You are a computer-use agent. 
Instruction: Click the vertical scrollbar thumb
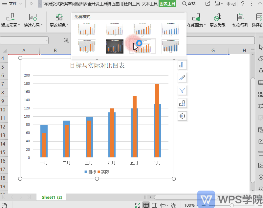coord(253,130)
